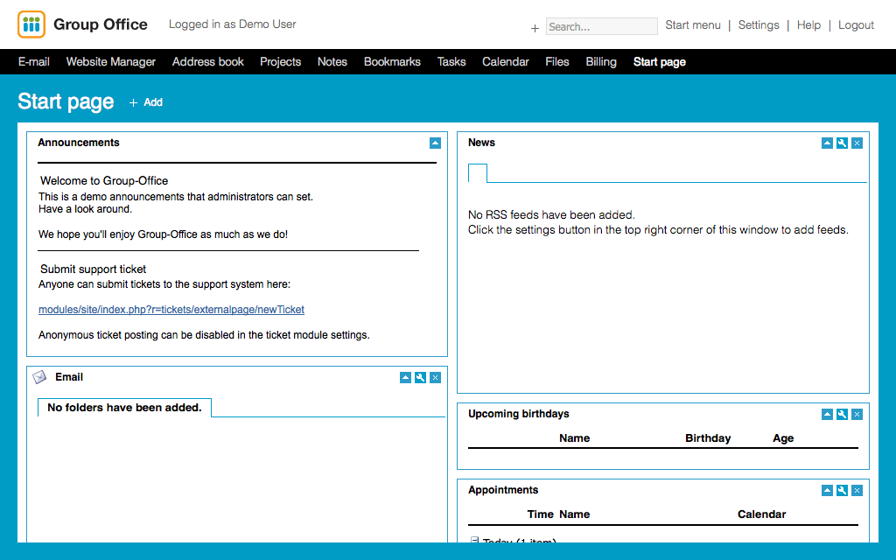Click the plus icon beside the search box
This screenshot has height=560, width=896.
pos(535,28)
